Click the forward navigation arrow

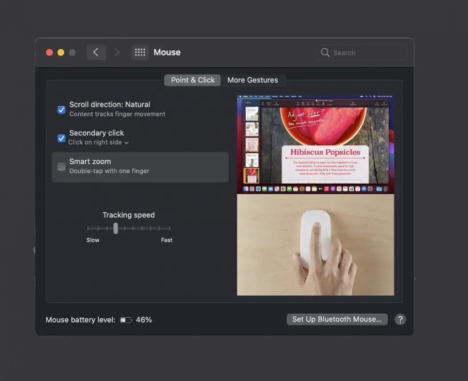117,52
